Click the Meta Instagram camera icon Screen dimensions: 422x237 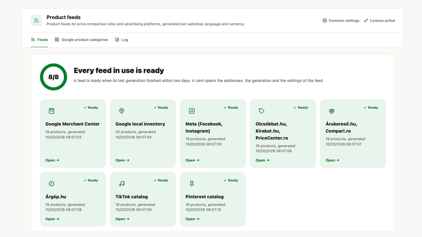pos(191,111)
